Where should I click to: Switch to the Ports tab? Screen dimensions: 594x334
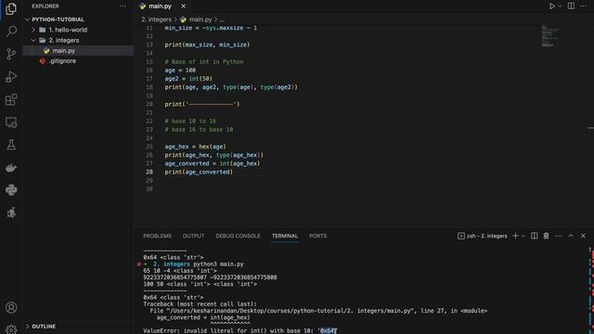click(317, 236)
